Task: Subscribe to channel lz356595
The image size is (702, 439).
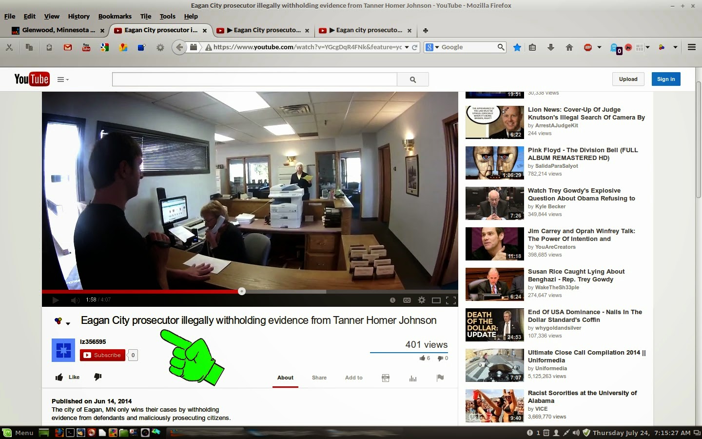Action: (x=102, y=355)
